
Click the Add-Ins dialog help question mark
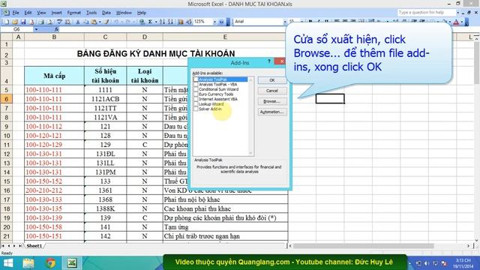[268, 61]
